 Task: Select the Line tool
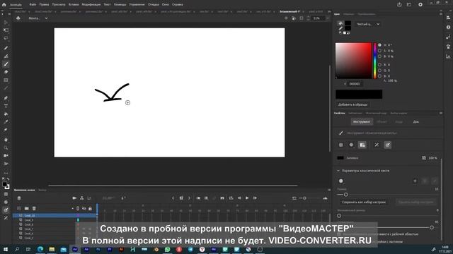click(x=6, y=88)
